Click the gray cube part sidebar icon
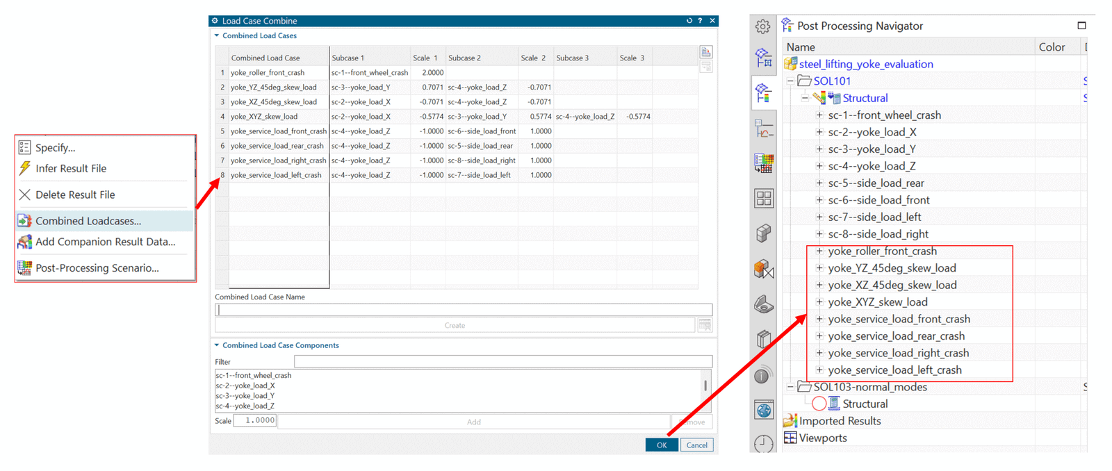1112x471 pixels. [x=763, y=233]
